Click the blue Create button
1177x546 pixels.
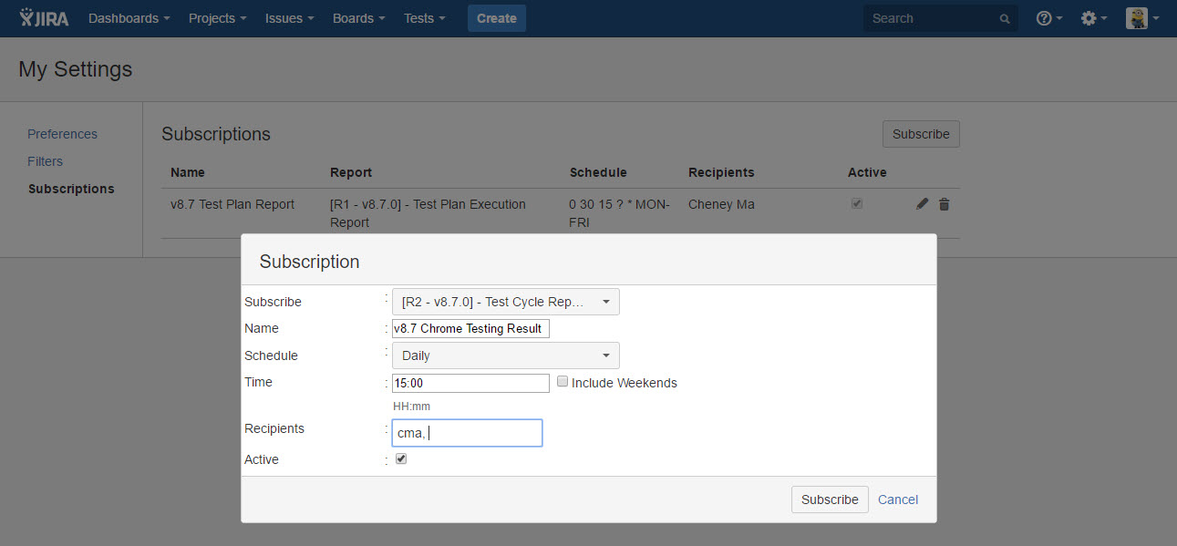(496, 18)
